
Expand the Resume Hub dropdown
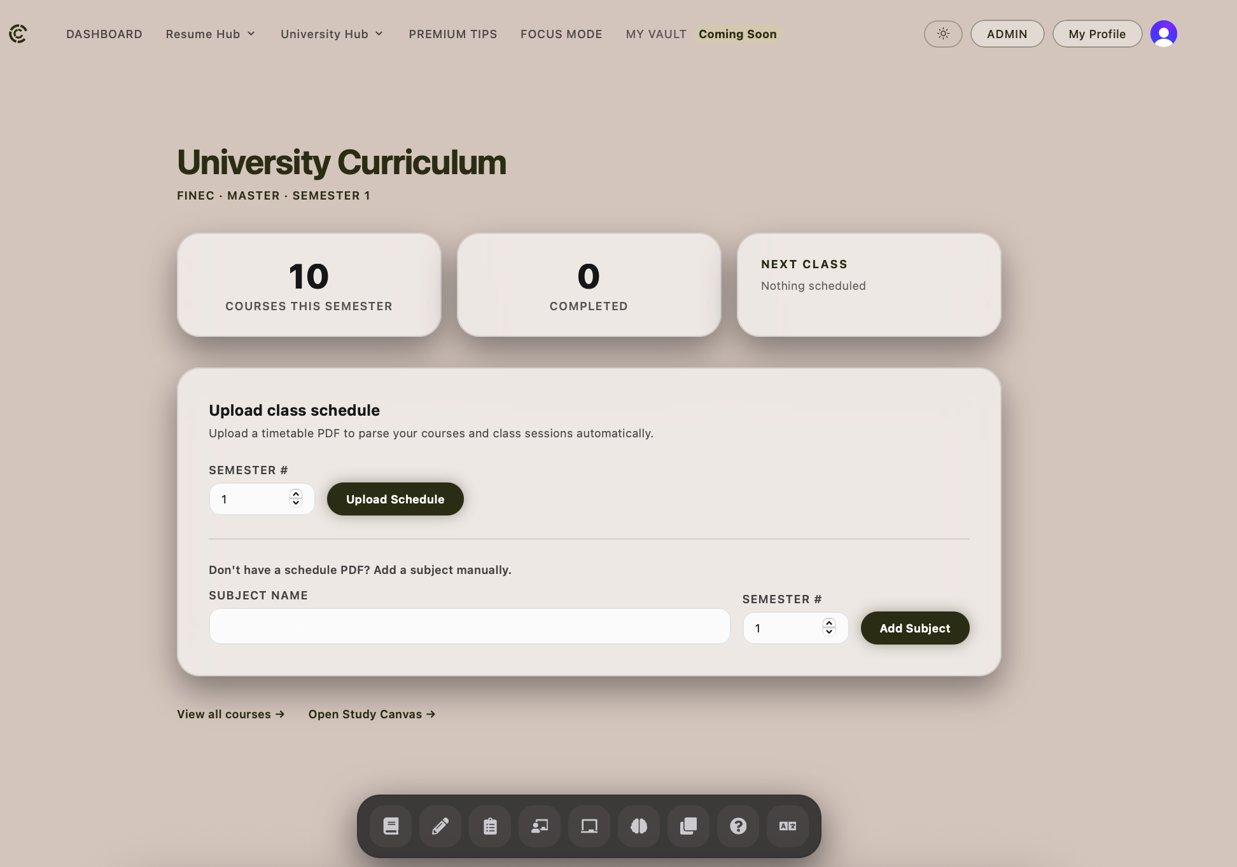tap(211, 34)
